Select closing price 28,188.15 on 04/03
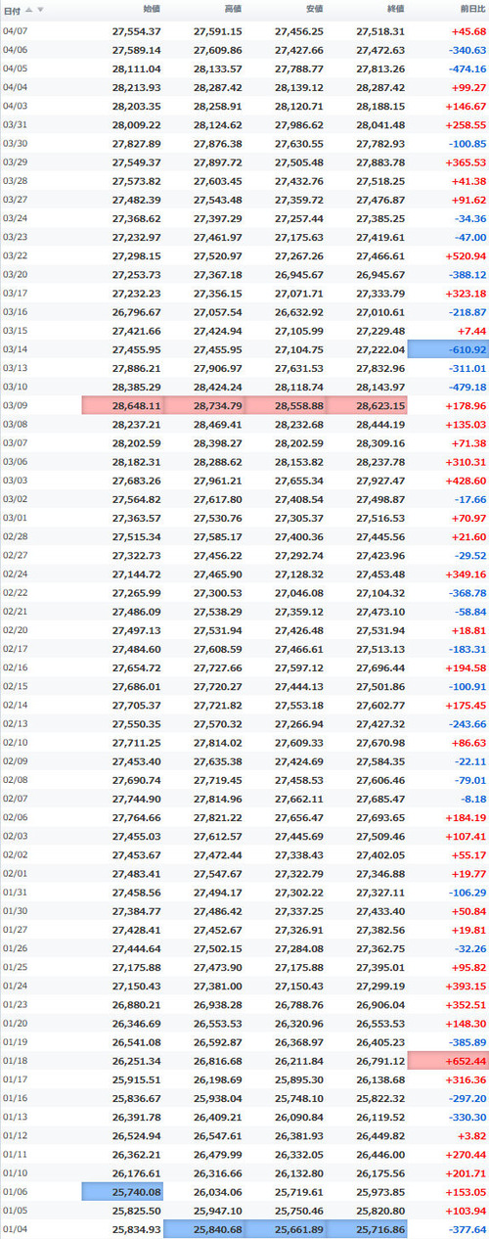This screenshot has height=1239, width=489. coord(380,106)
